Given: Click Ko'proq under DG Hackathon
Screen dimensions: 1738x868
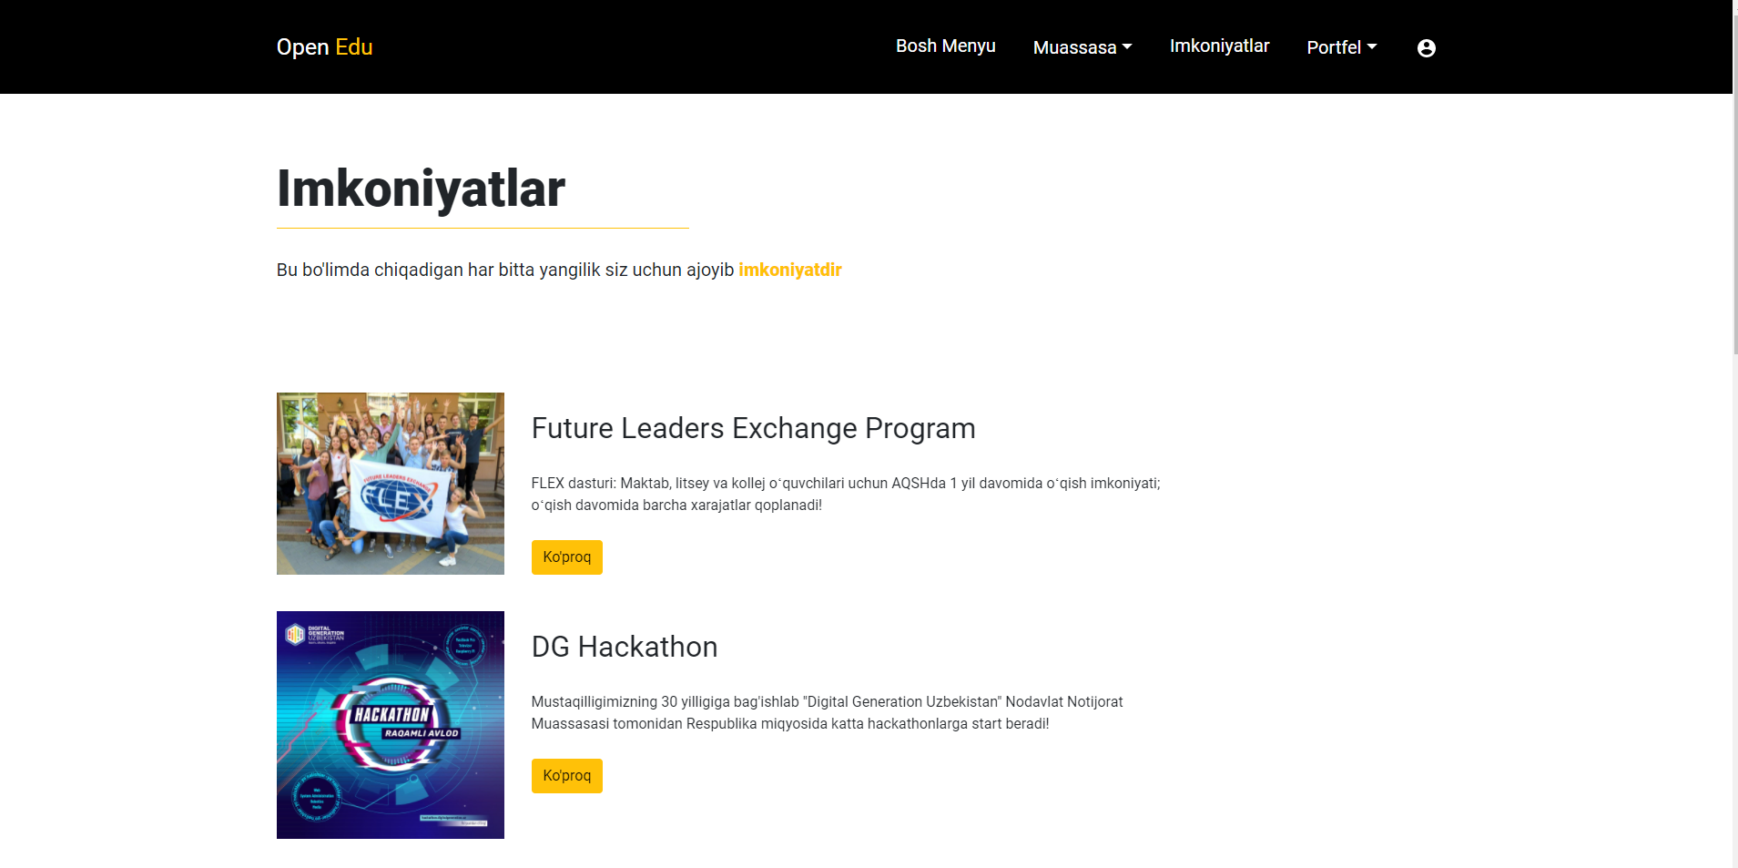Looking at the screenshot, I should [x=566, y=775].
